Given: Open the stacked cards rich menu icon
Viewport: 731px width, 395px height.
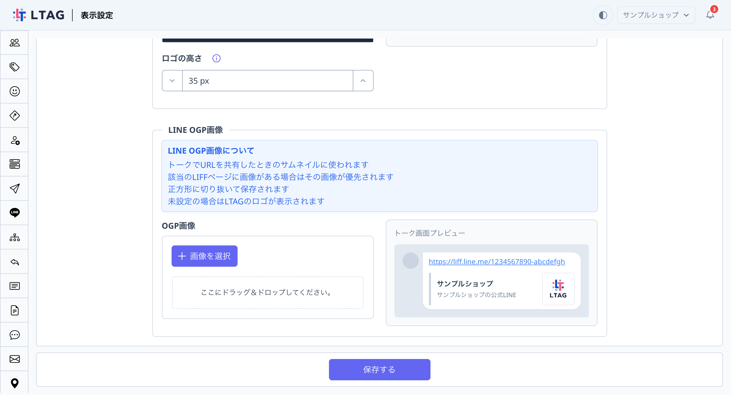Looking at the screenshot, I should click(x=14, y=164).
